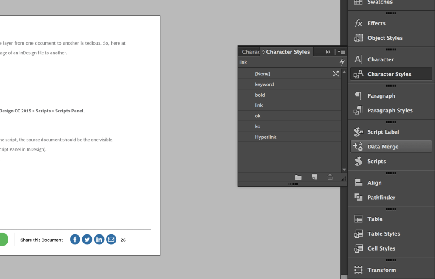
Task: Share the document via the Twitter icon
Action: click(x=87, y=239)
